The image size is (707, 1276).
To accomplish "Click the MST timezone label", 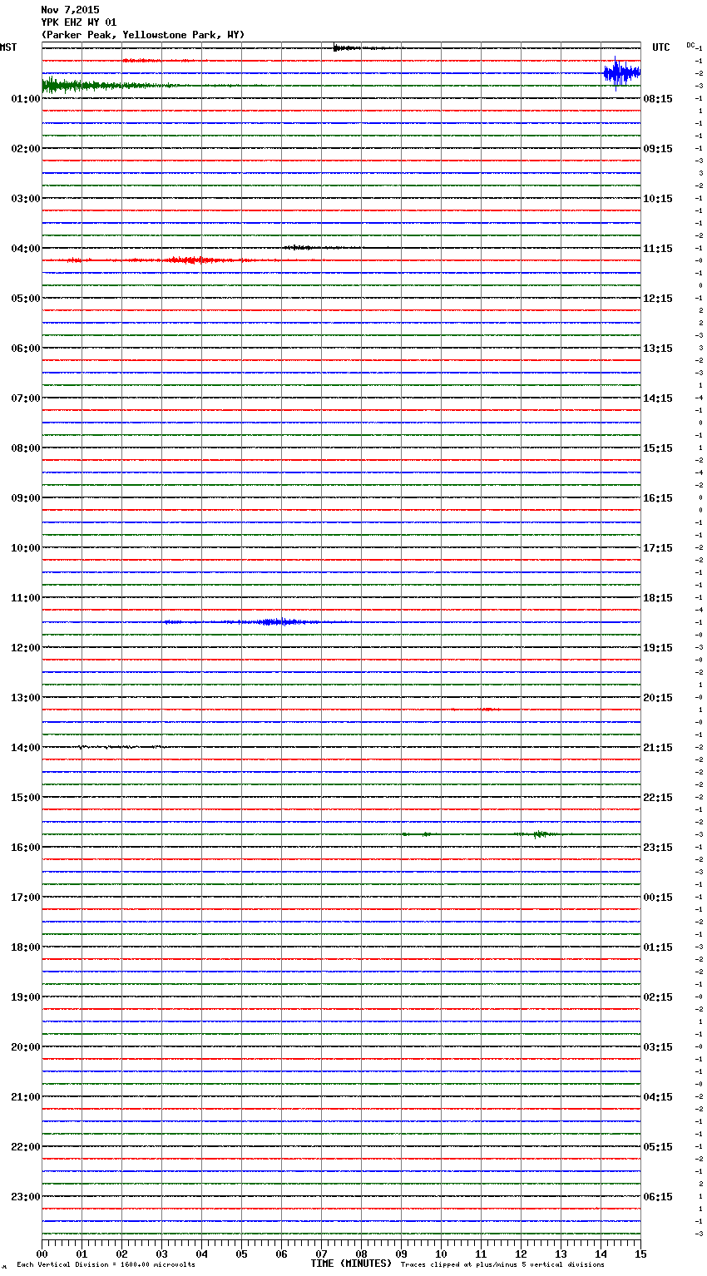I will point(8,47).
